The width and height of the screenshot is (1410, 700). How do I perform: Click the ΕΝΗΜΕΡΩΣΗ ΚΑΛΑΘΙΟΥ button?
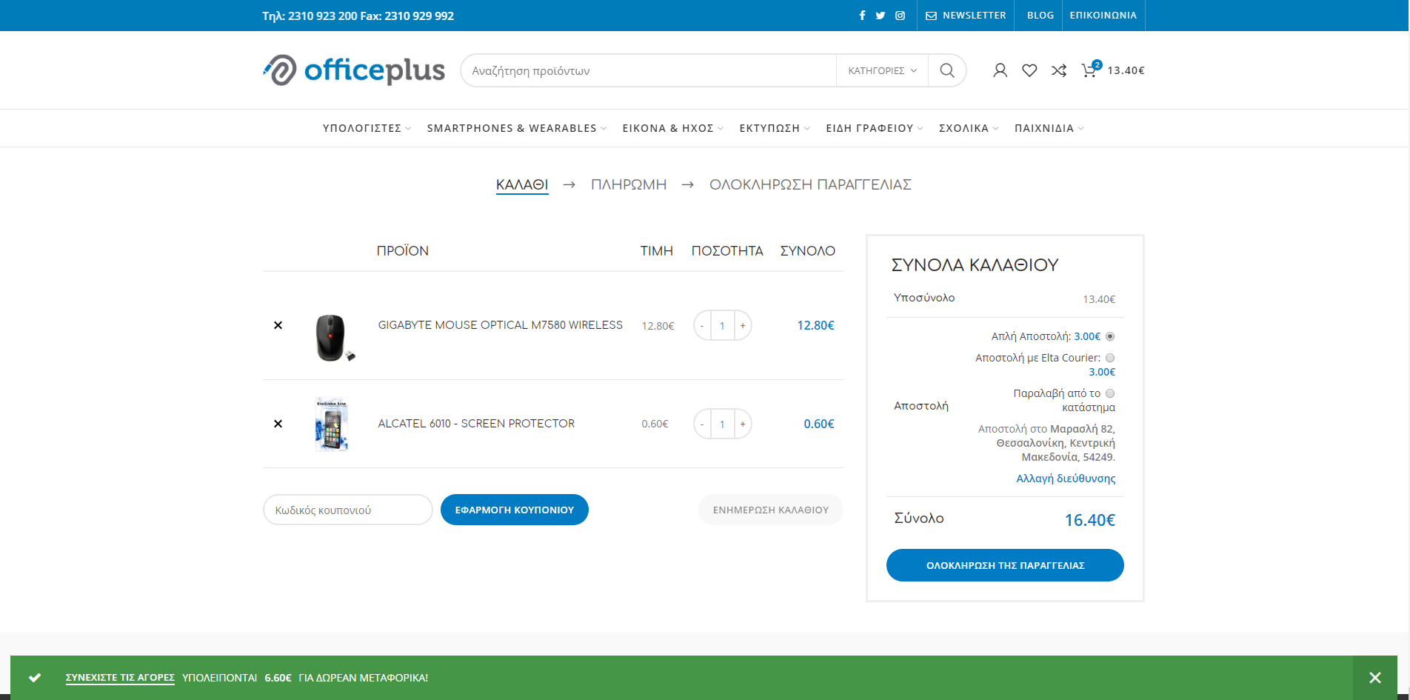point(770,510)
